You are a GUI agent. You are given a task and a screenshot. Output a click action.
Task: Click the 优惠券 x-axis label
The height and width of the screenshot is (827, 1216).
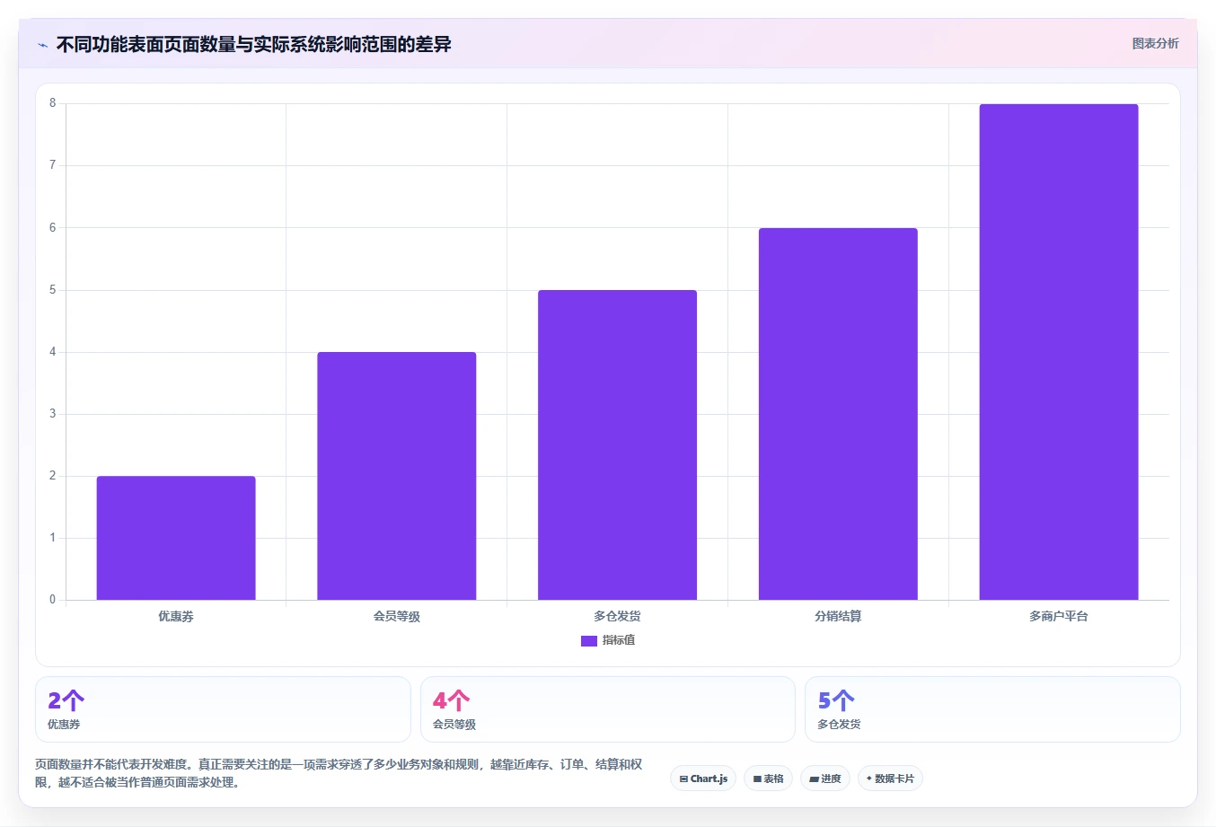[x=176, y=616]
